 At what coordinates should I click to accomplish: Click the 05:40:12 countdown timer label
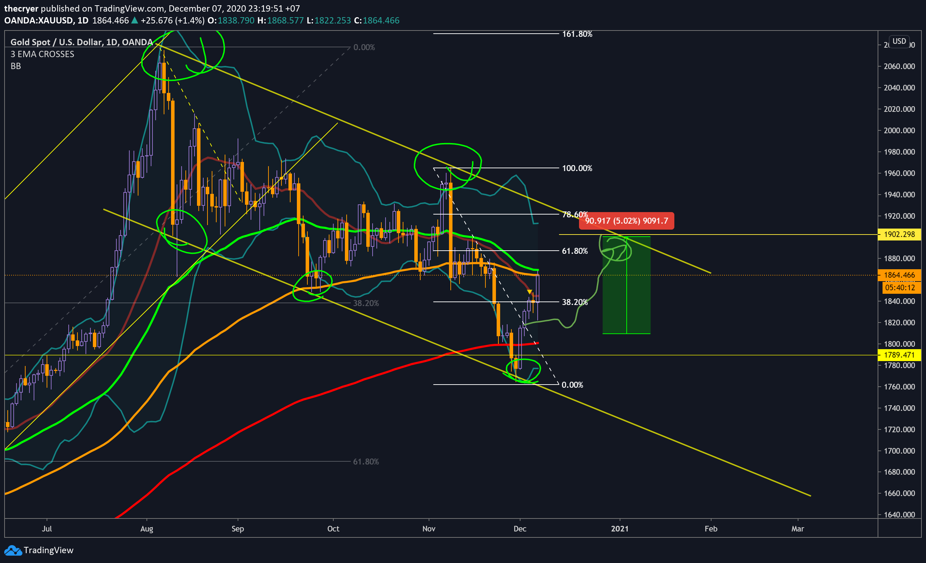(x=901, y=288)
